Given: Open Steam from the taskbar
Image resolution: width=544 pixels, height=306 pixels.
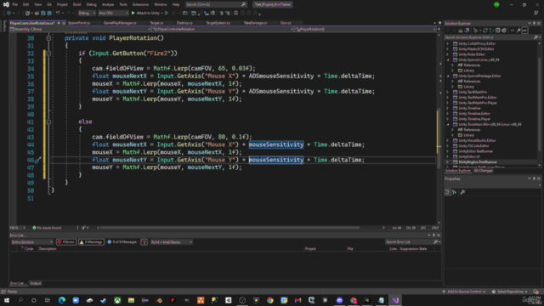Looking at the screenshot, I should tap(104, 300).
